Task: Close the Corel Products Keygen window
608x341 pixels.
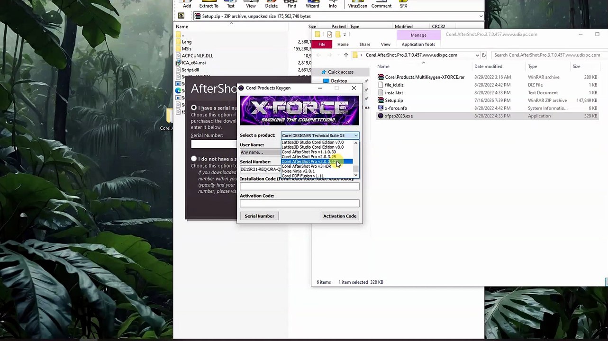Action: (x=354, y=88)
